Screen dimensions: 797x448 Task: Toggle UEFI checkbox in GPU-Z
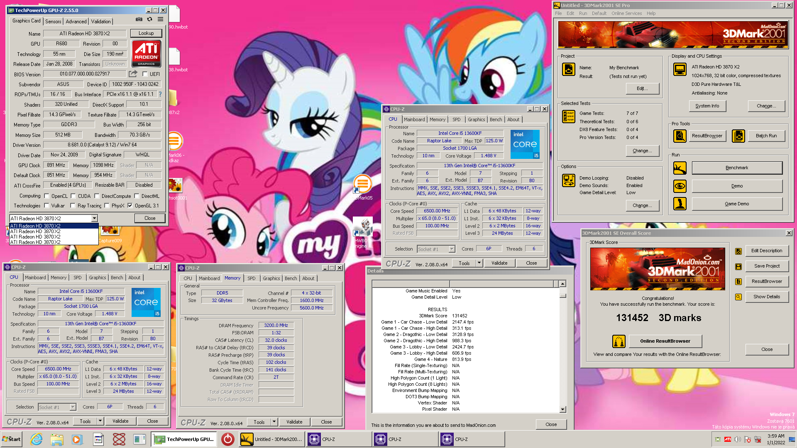tap(145, 74)
